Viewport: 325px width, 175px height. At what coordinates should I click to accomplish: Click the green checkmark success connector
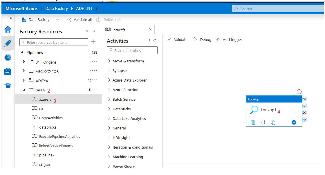coord(304,106)
